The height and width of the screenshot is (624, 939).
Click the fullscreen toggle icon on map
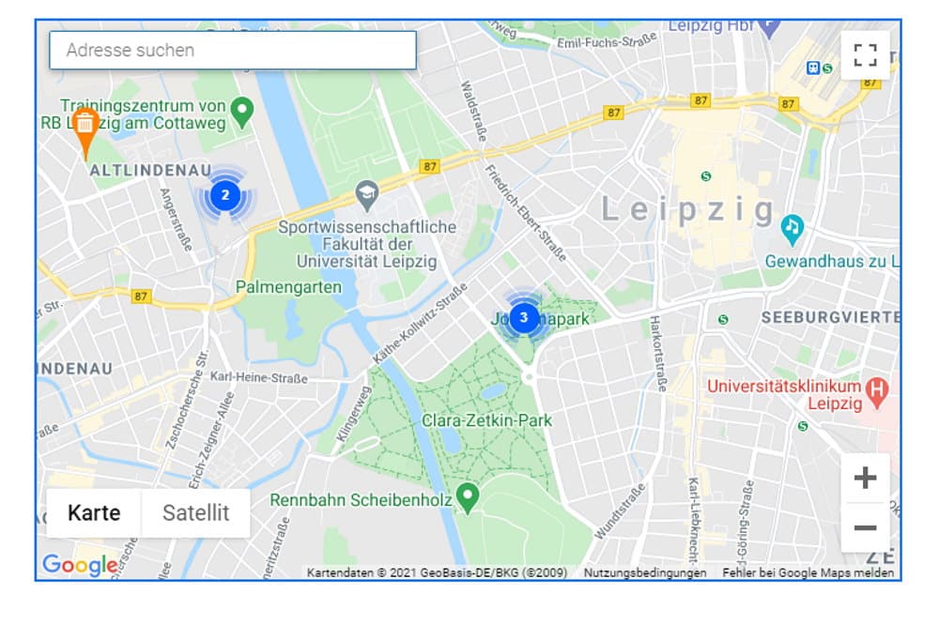tap(865, 55)
